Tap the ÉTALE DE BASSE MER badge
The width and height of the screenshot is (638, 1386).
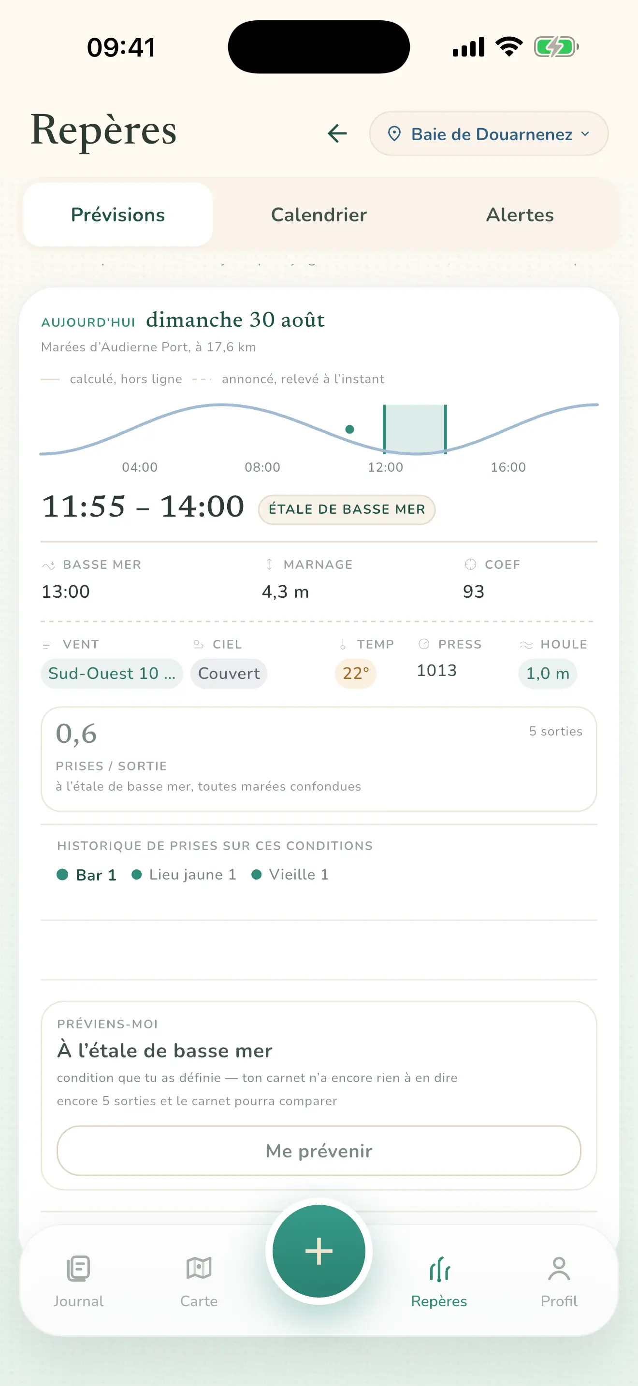pyautogui.click(x=347, y=509)
